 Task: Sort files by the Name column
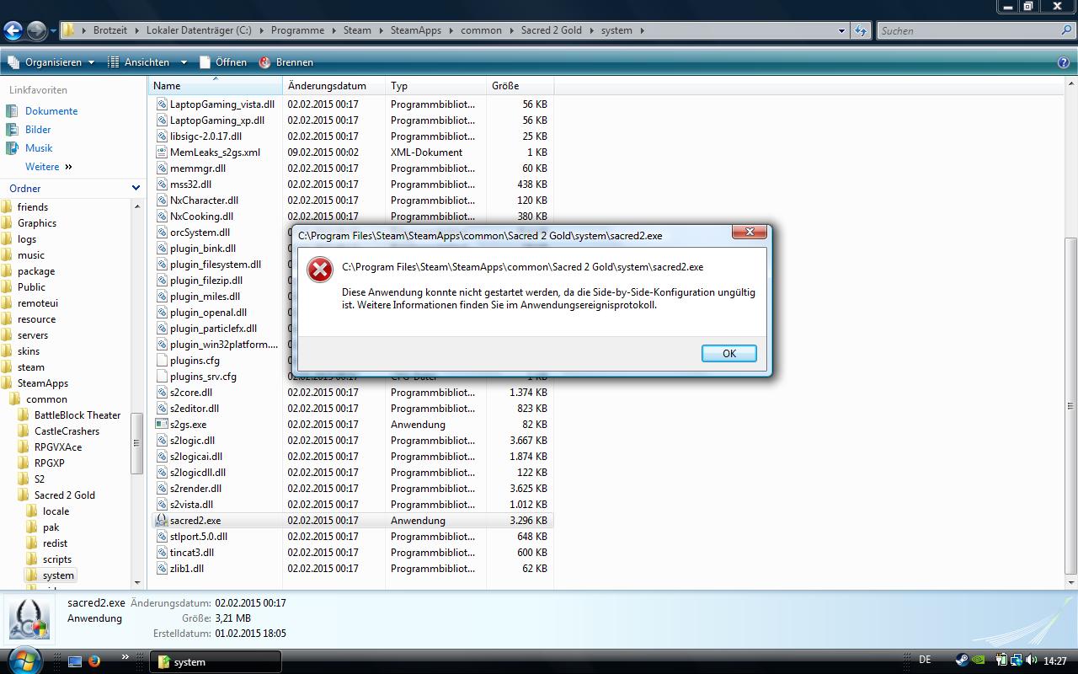pyautogui.click(x=216, y=86)
